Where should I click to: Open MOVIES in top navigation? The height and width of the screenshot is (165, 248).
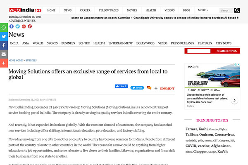(x=132, y=10)
